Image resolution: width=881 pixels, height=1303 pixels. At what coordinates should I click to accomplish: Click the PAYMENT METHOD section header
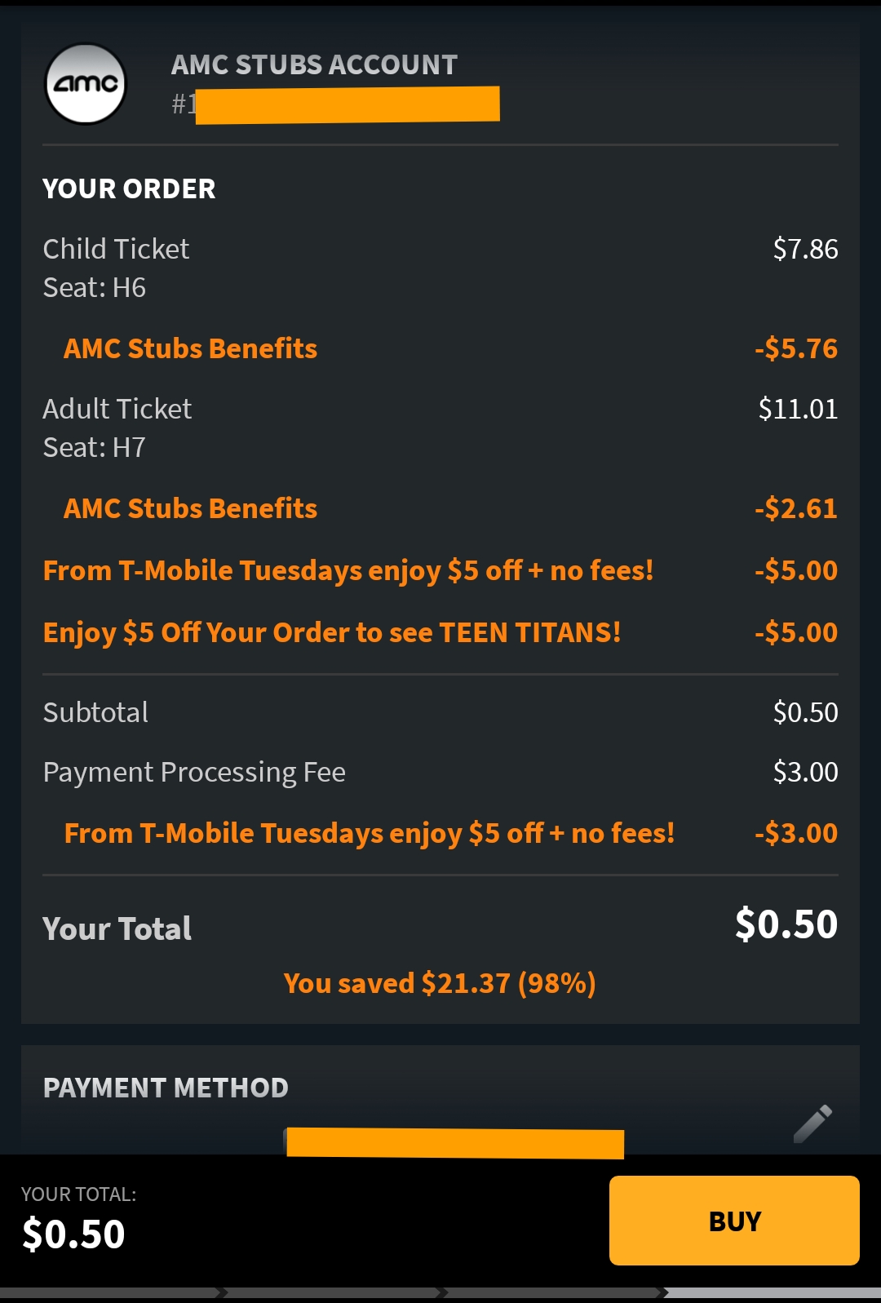coord(166,1088)
